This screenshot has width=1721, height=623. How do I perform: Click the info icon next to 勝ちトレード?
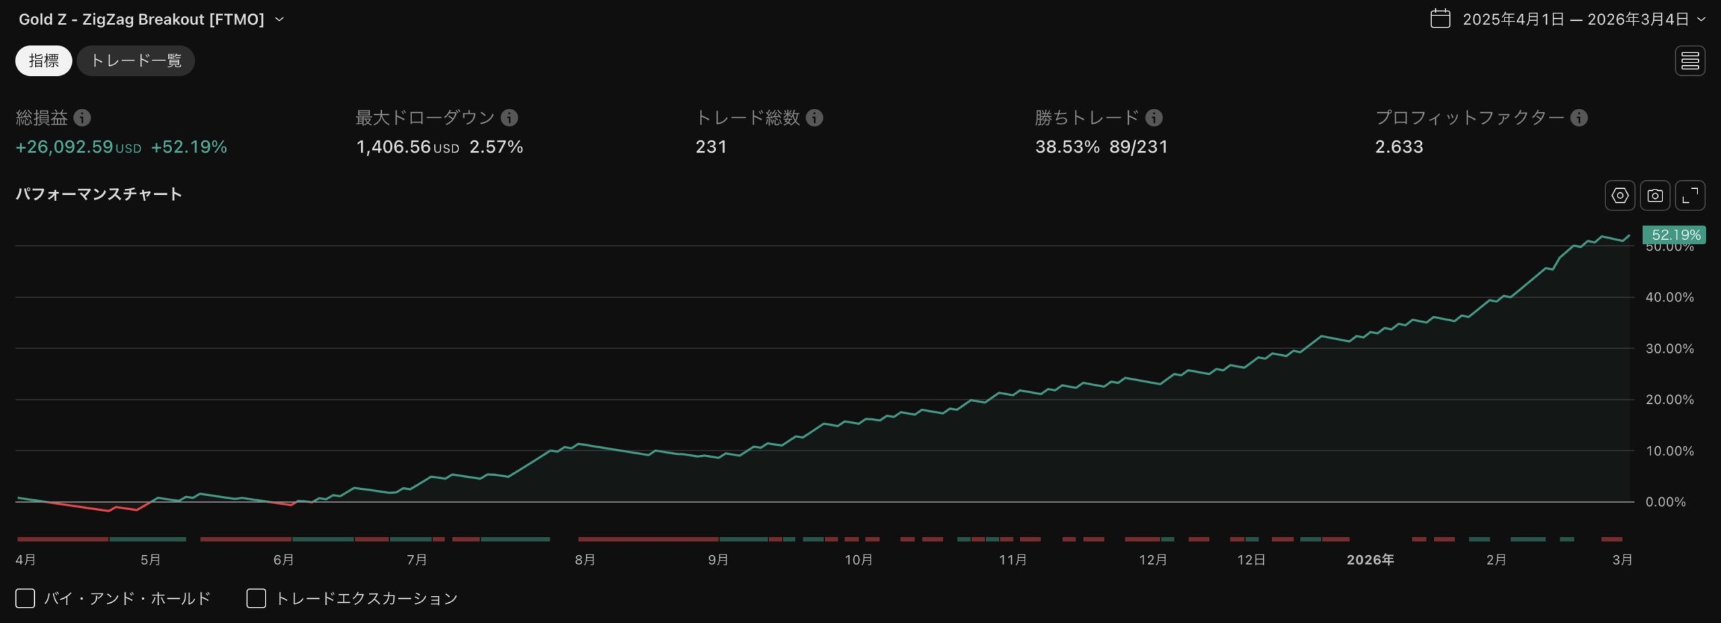click(1154, 118)
